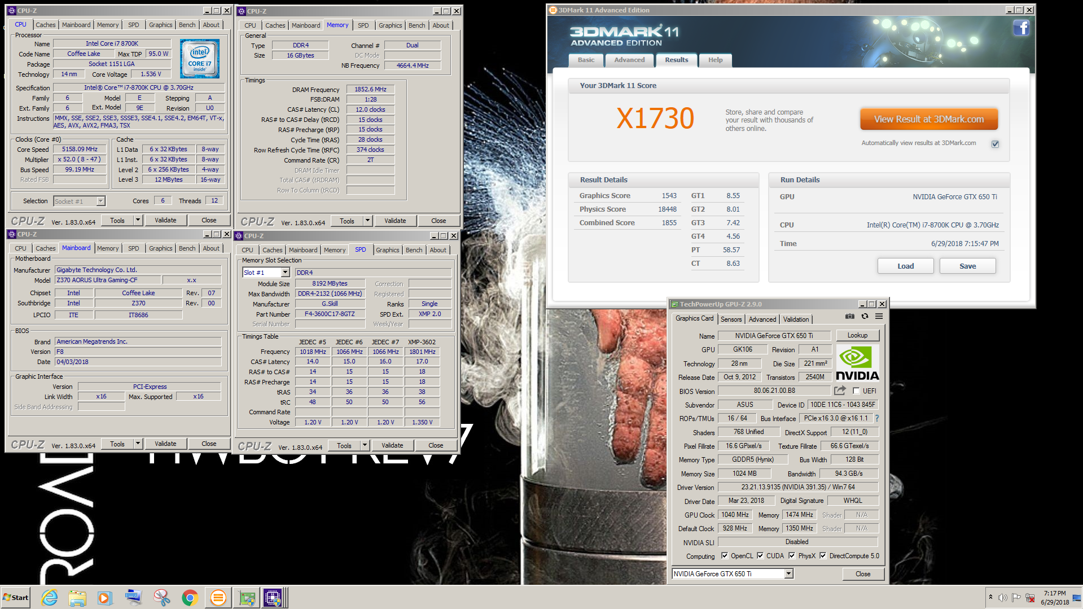The width and height of the screenshot is (1083, 609).
Task: Switch to Advanced tab in GPU-Z
Action: pos(762,319)
